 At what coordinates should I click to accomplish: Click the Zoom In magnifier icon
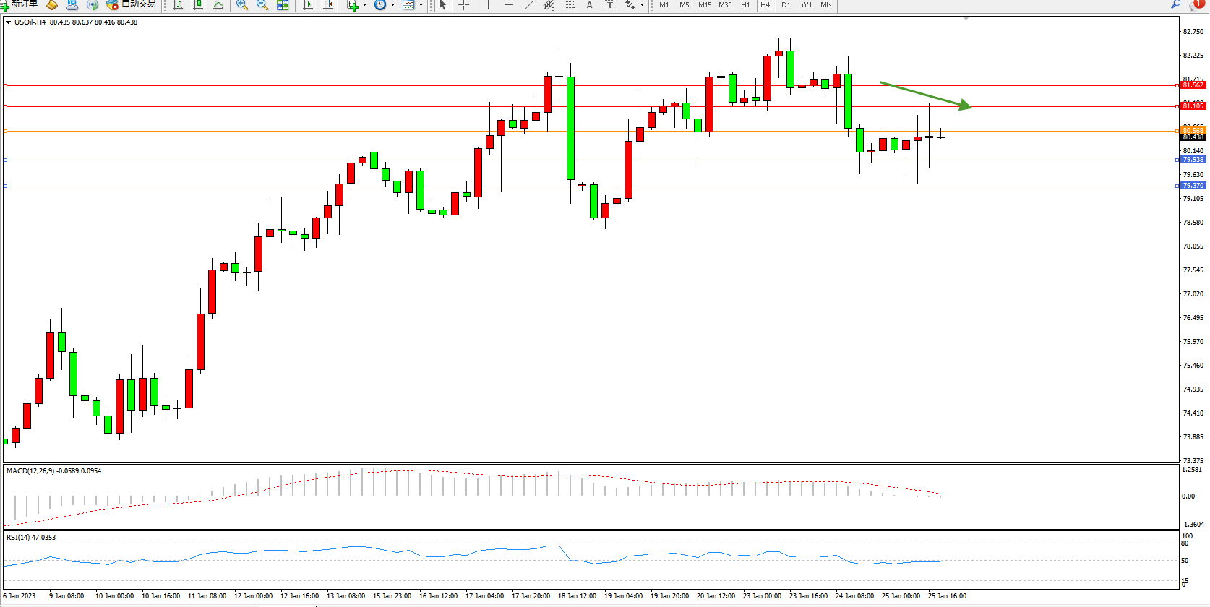coord(242,5)
